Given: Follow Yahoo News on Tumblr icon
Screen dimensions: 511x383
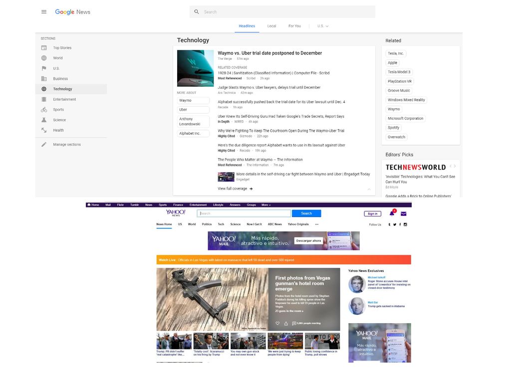Looking at the screenshot, I should click(x=389, y=224).
